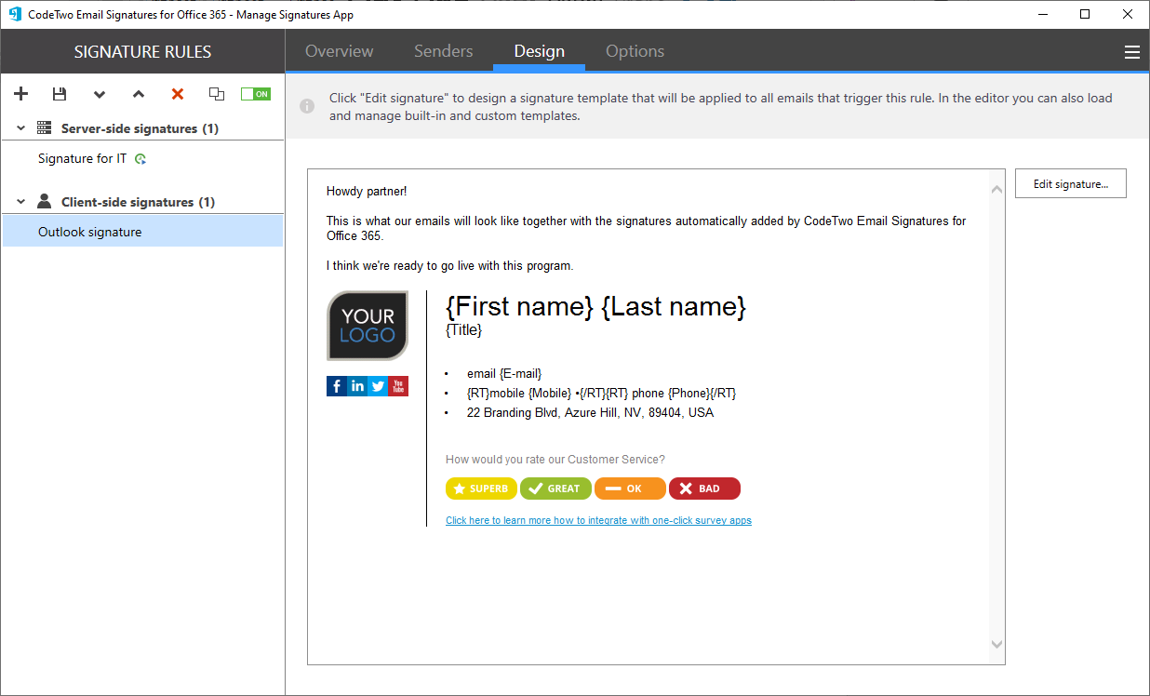Switch to the Overview tab
Image resolution: width=1150 pixels, height=696 pixels.
tap(339, 51)
